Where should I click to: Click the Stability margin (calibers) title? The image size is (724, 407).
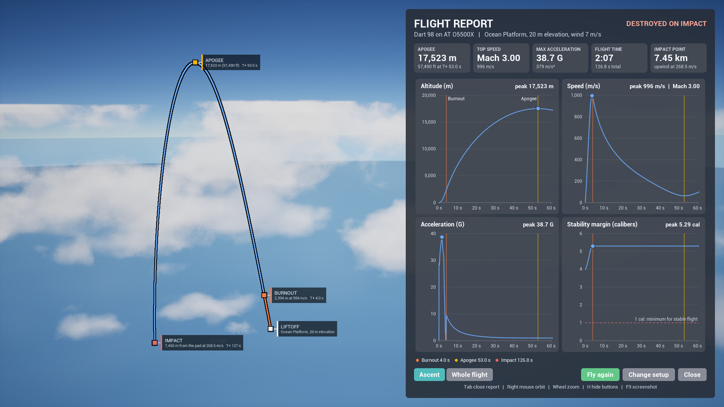click(602, 225)
